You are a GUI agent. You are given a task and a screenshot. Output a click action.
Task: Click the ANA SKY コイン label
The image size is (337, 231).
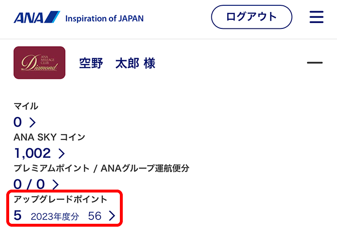[49, 137]
